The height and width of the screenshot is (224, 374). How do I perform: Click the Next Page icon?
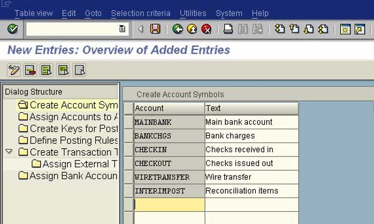pyautogui.click(x=309, y=29)
